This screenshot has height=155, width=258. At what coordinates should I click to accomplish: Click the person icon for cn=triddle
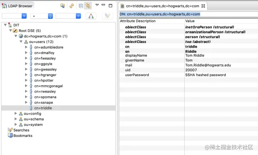tap(31, 108)
